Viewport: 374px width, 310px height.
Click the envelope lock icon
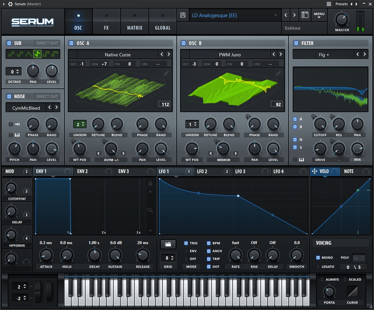click(x=150, y=183)
